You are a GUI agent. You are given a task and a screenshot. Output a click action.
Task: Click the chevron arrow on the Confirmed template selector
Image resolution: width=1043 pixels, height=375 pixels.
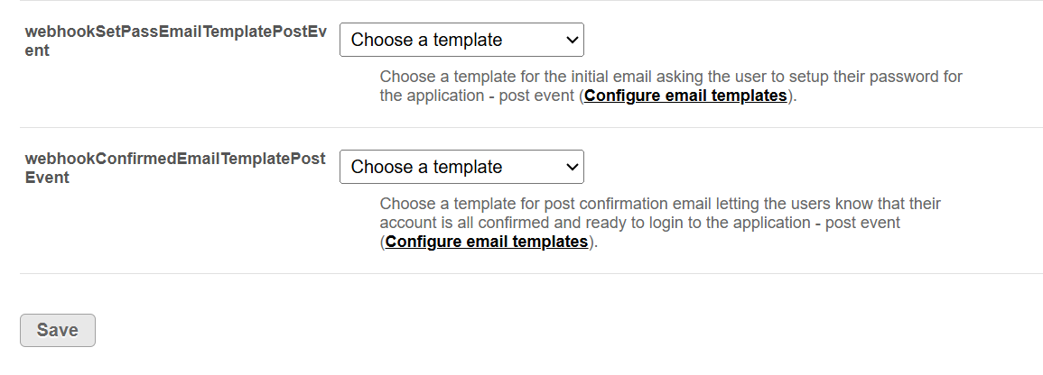(571, 167)
